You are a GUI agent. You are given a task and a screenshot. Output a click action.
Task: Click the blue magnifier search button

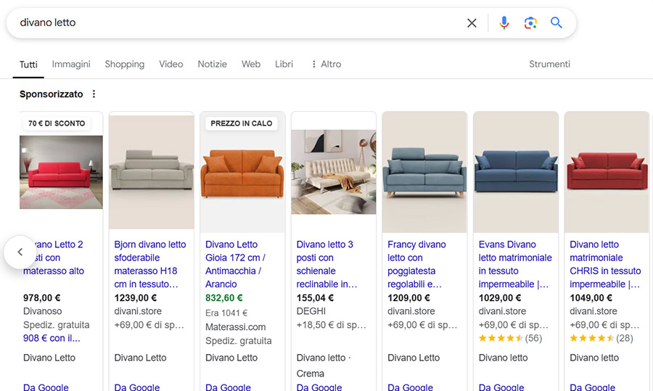coord(557,23)
